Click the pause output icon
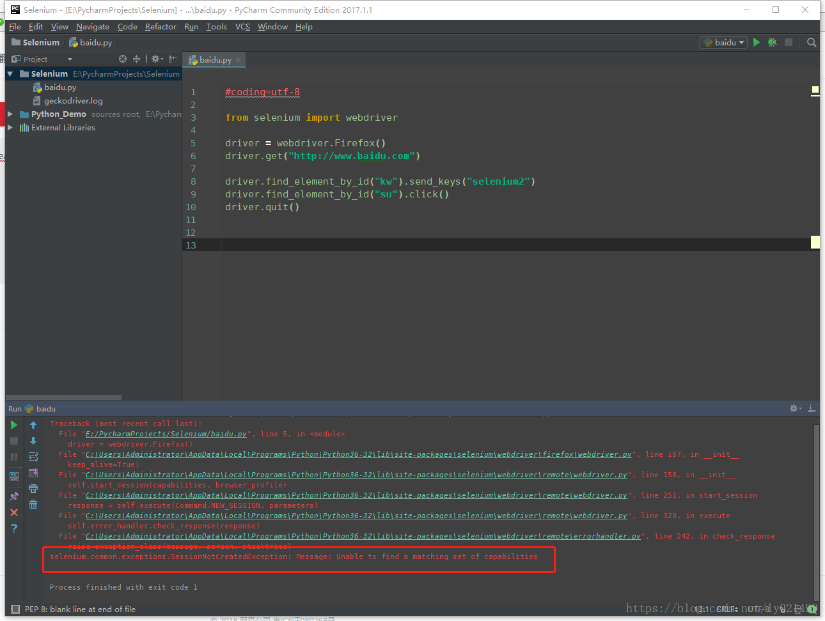The width and height of the screenshot is (825, 621). (x=14, y=457)
